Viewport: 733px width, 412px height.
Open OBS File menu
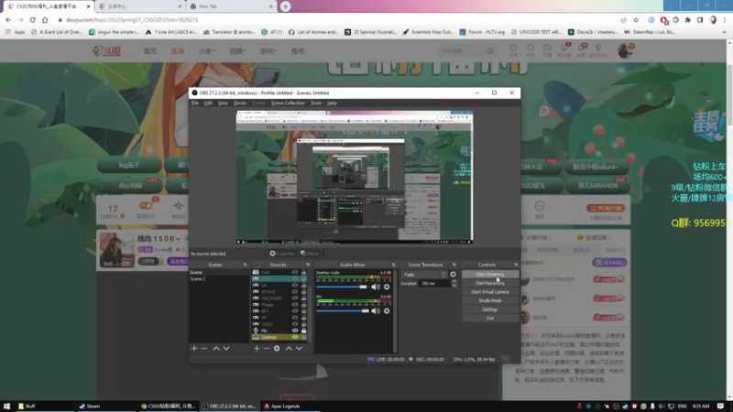click(x=195, y=103)
